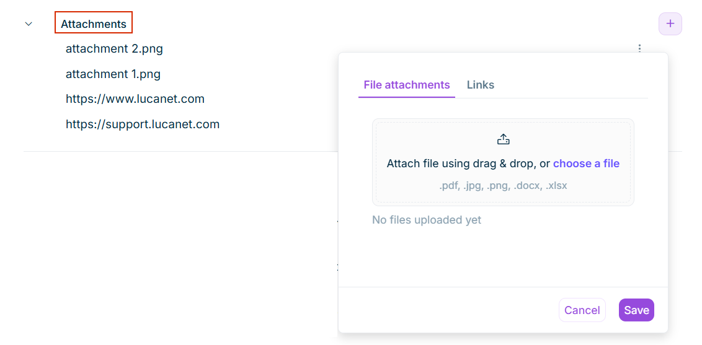Switch to the File attachments tab
The width and height of the screenshot is (702, 345).
407,85
